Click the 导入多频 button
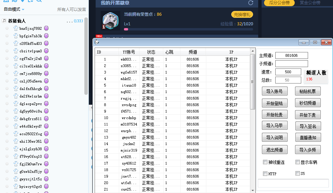This screenshot has height=193, width=333. (308, 150)
